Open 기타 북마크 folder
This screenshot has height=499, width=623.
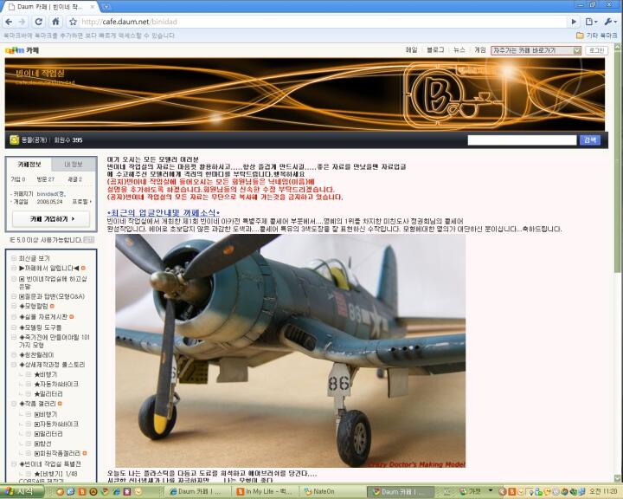[x=597, y=36]
